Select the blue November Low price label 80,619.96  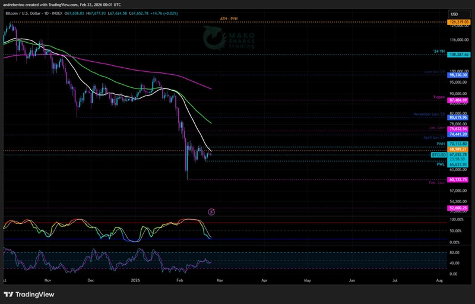pos(458,118)
